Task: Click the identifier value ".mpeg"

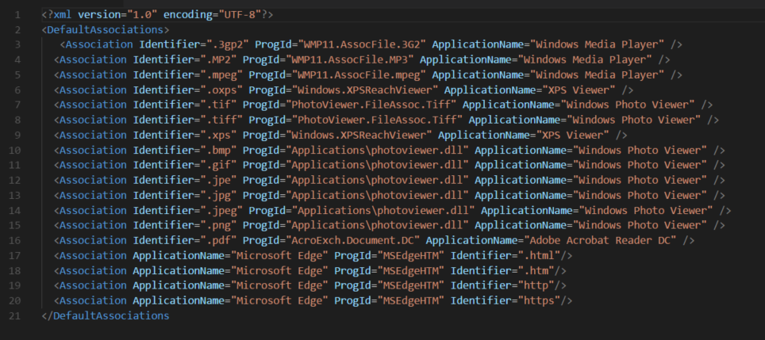Action: click(221, 75)
